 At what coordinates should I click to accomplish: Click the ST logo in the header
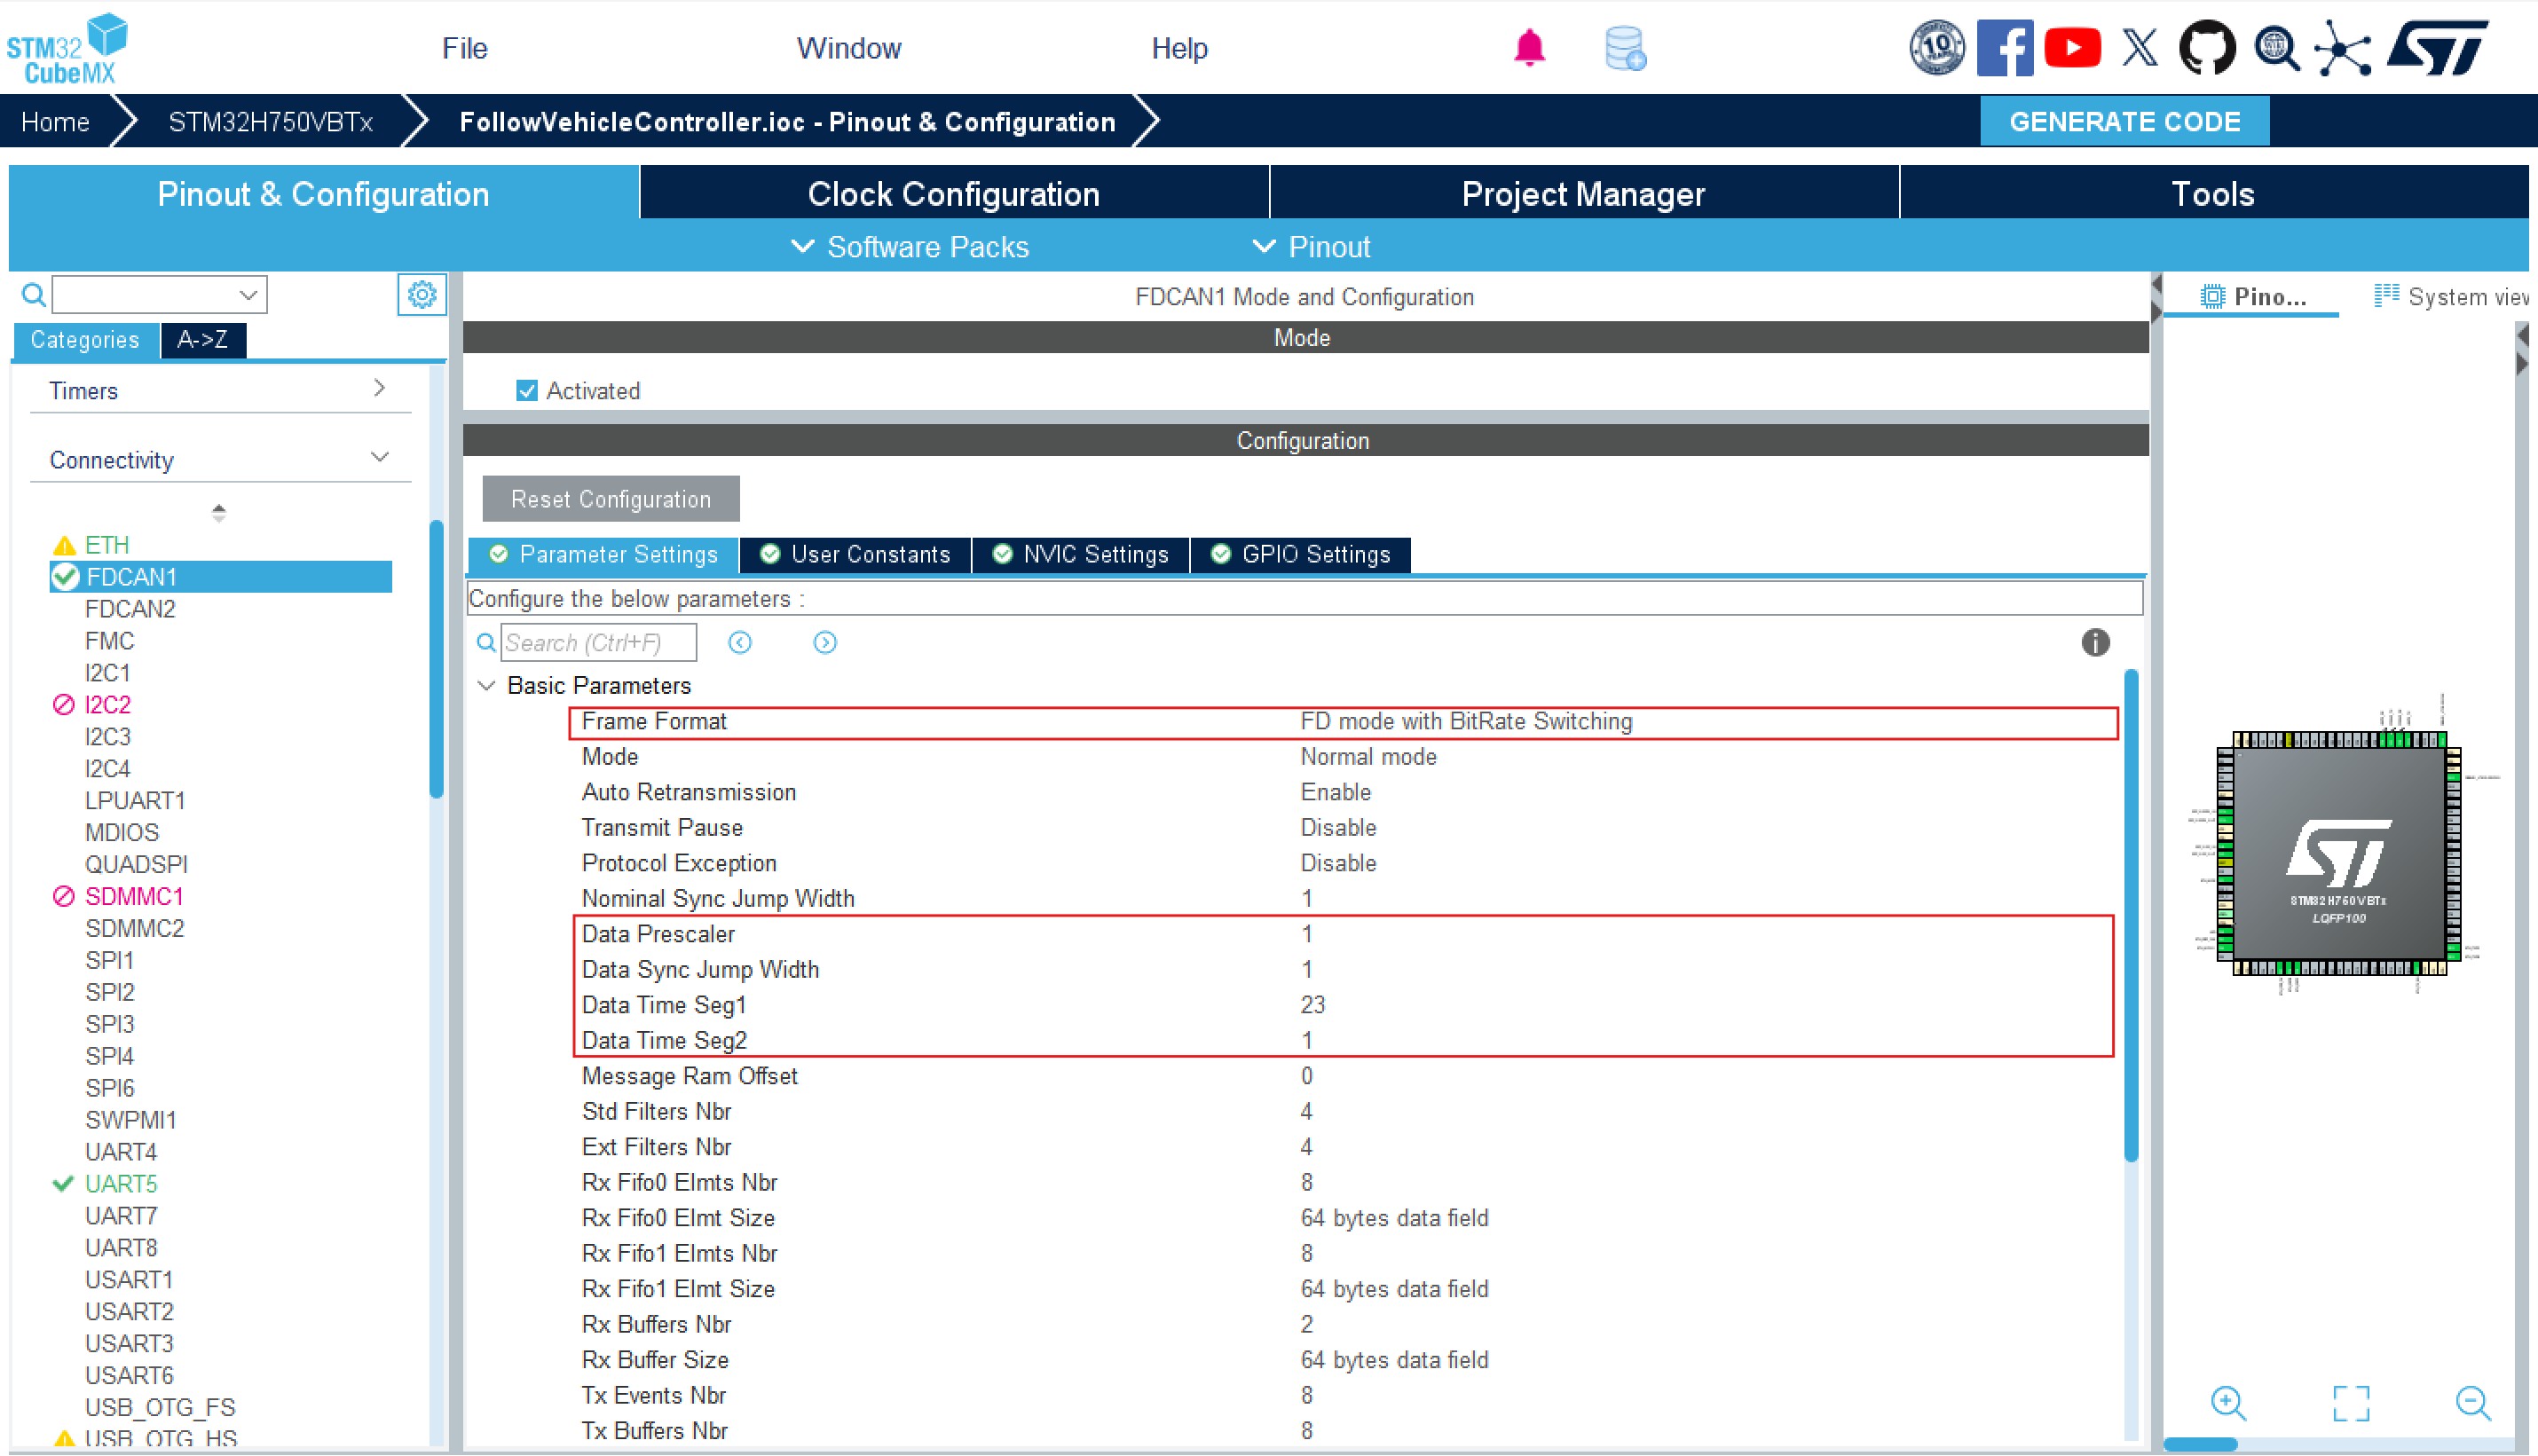pyautogui.click(x=2438, y=47)
